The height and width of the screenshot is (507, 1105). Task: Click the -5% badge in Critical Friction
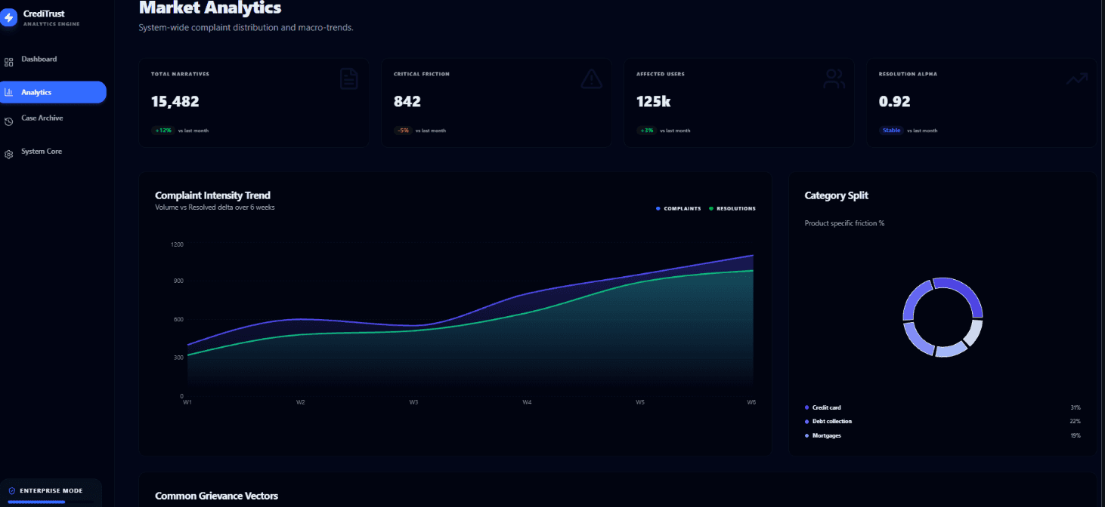403,131
